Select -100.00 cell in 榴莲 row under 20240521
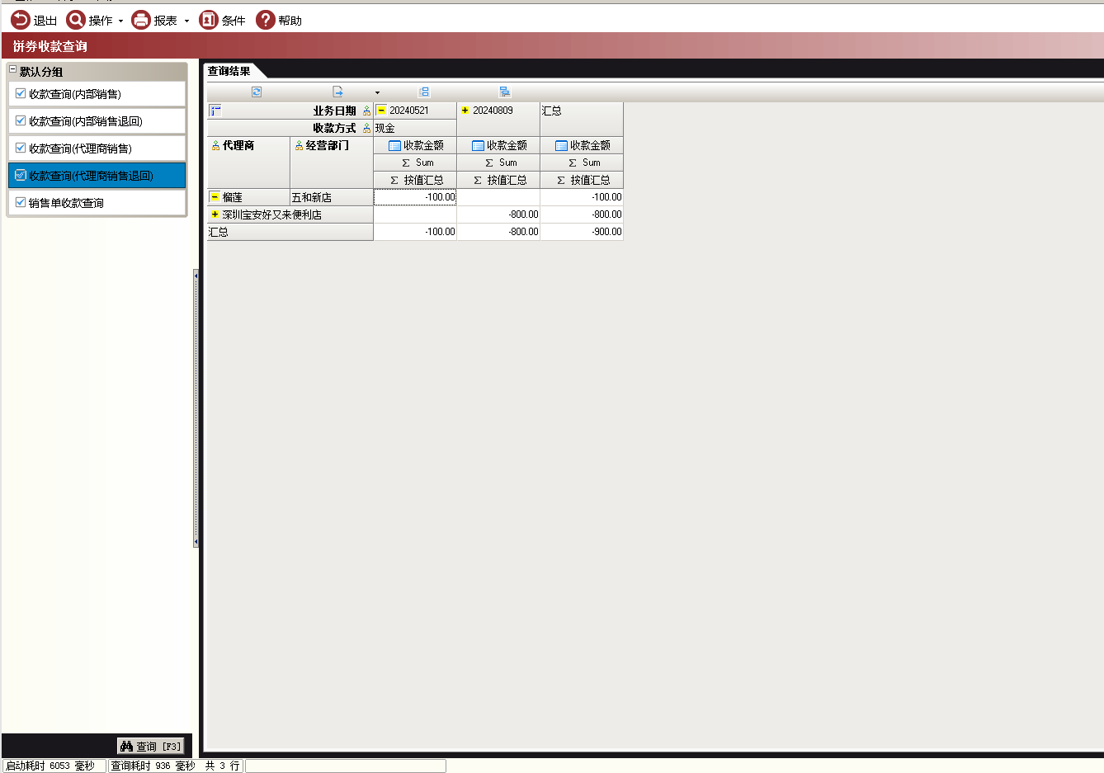 click(415, 197)
